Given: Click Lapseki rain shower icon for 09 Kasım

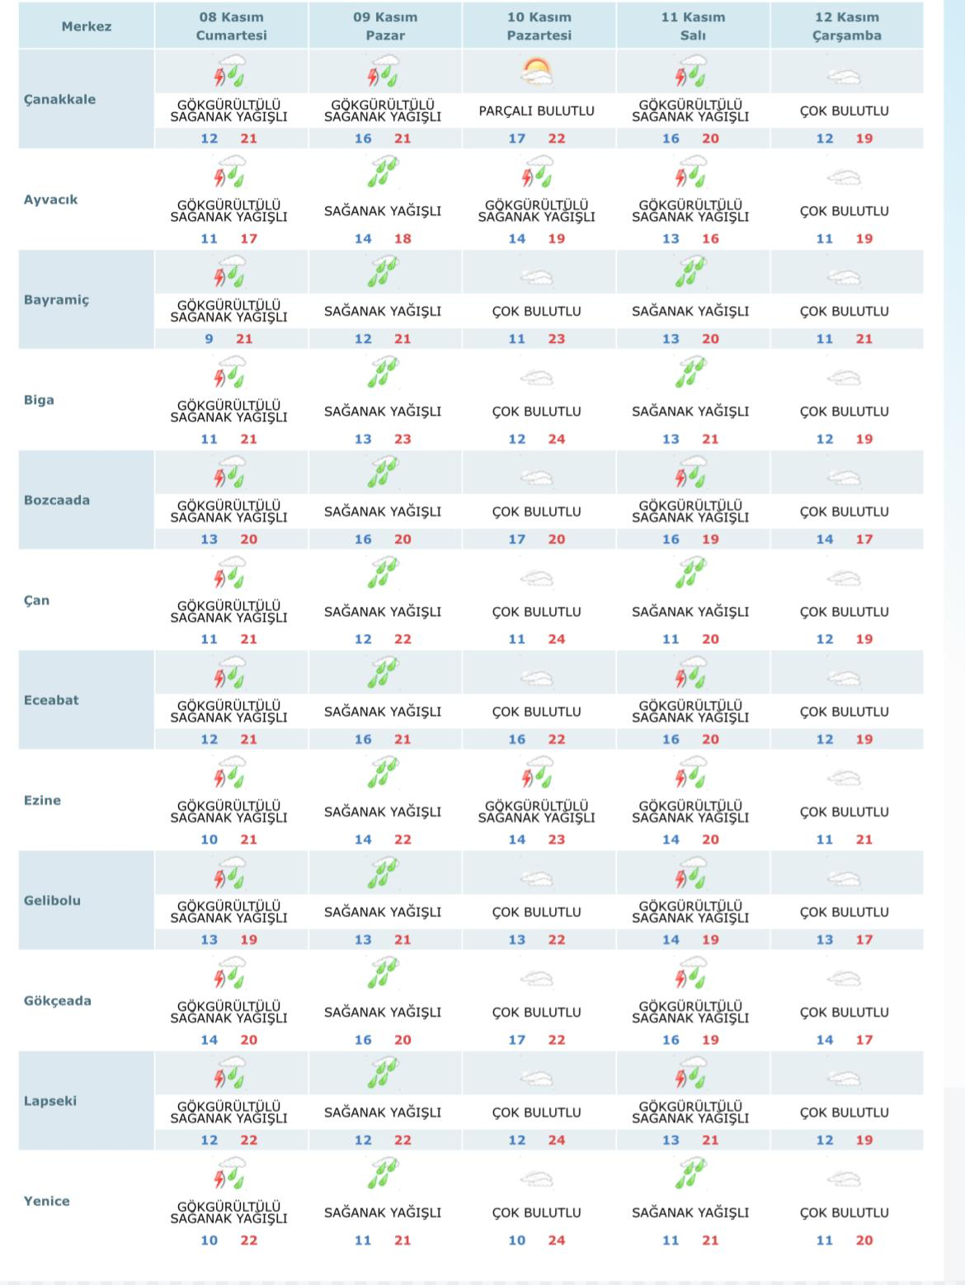Looking at the screenshot, I should (x=383, y=1074).
